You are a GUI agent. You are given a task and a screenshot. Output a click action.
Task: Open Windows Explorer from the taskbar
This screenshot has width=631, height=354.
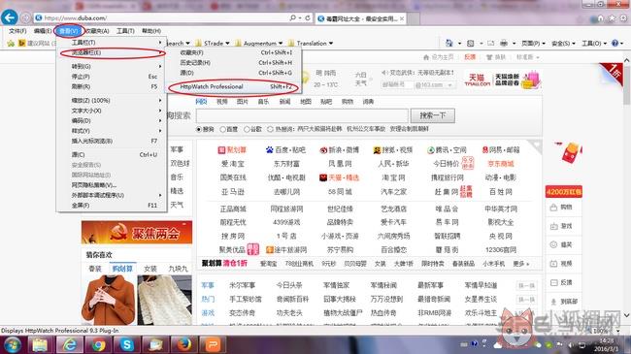40,345
